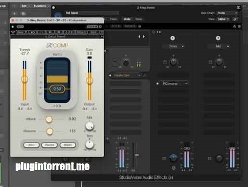Switch Setup A in RCompressor toolbar
The width and height of the screenshot is (248, 187).
[x=81, y=32]
